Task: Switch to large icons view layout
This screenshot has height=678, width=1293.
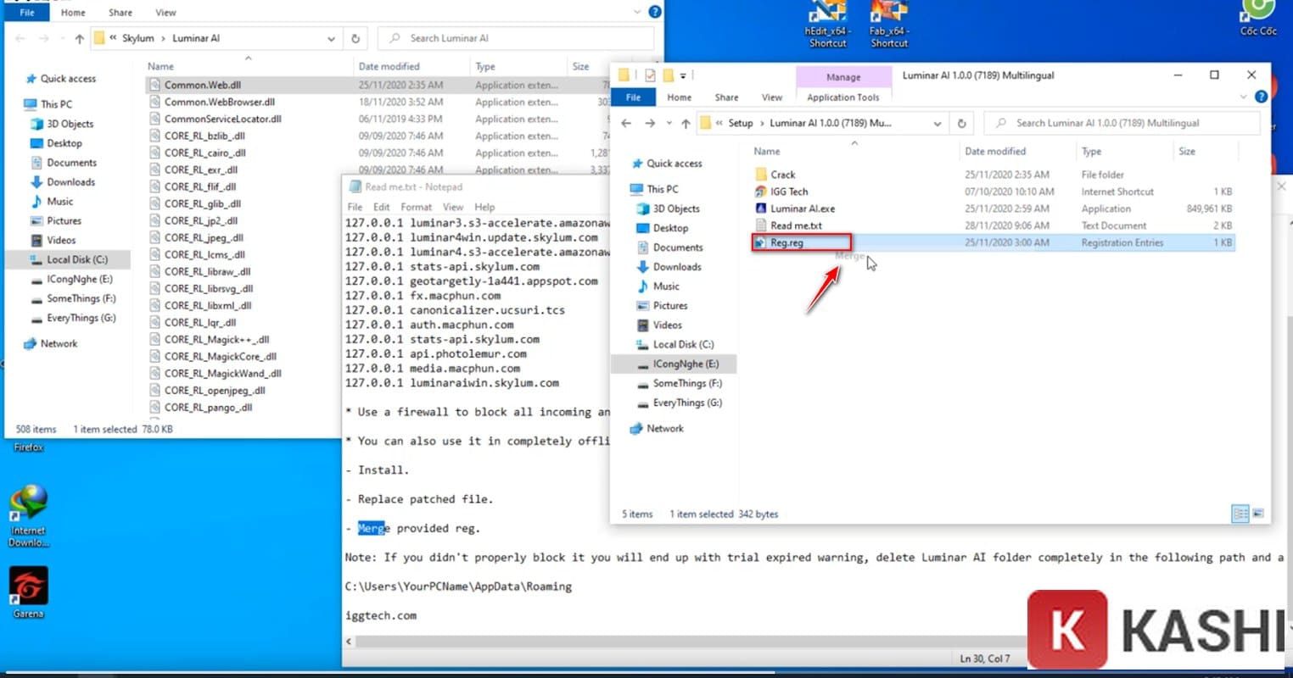Action: 1258,514
